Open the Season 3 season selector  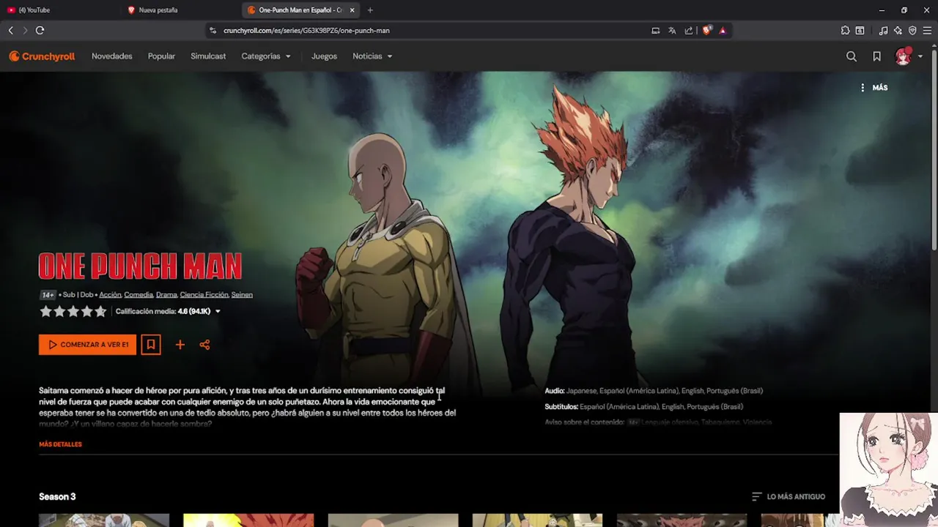tap(57, 497)
